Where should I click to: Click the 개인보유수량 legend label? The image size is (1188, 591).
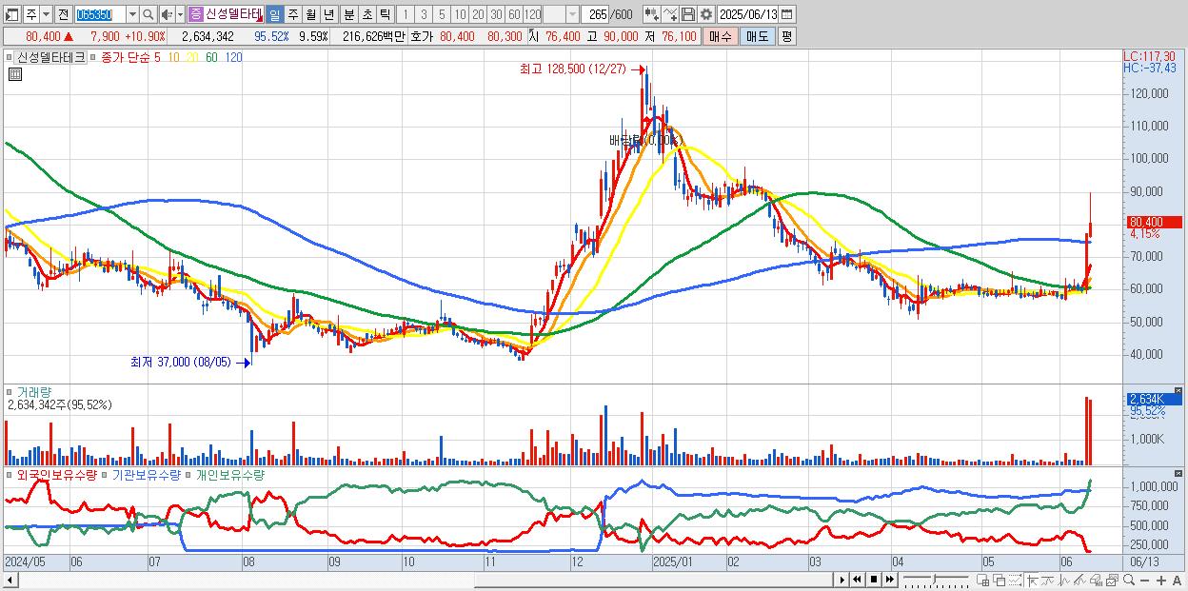click(x=229, y=474)
